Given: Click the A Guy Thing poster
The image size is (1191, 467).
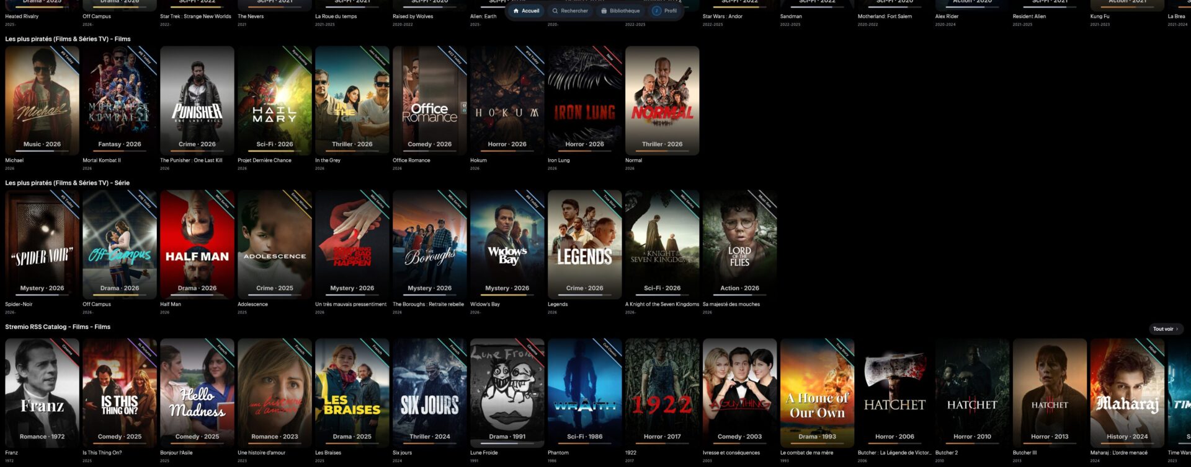Looking at the screenshot, I should point(740,393).
